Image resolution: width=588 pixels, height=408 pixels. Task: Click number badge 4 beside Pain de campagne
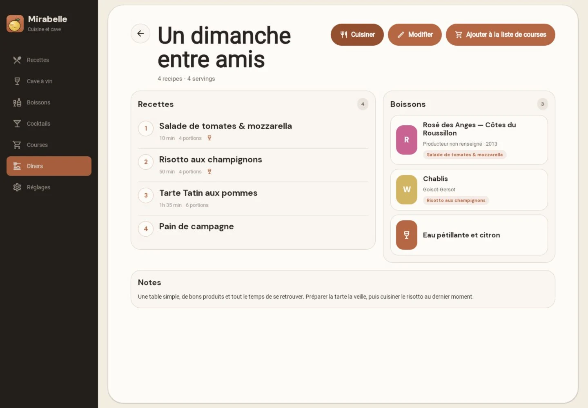tap(146, 229)
